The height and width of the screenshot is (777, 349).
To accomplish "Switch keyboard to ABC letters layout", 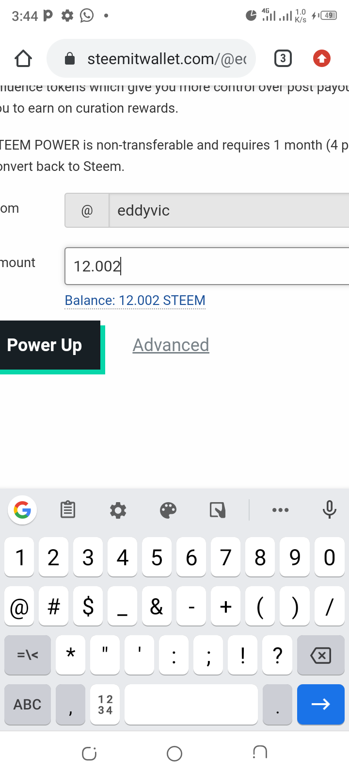I will click(28, 705).
